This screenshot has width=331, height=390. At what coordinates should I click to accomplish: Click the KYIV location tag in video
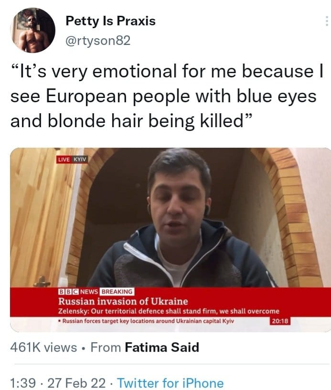click(x=80, y=159)
